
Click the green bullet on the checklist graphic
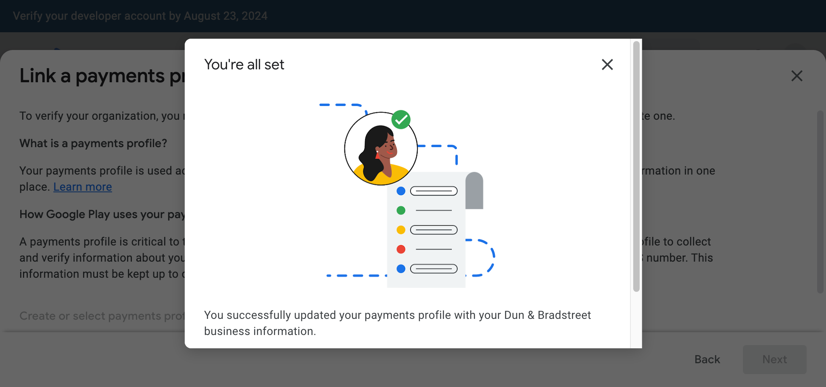pos(400,210)
